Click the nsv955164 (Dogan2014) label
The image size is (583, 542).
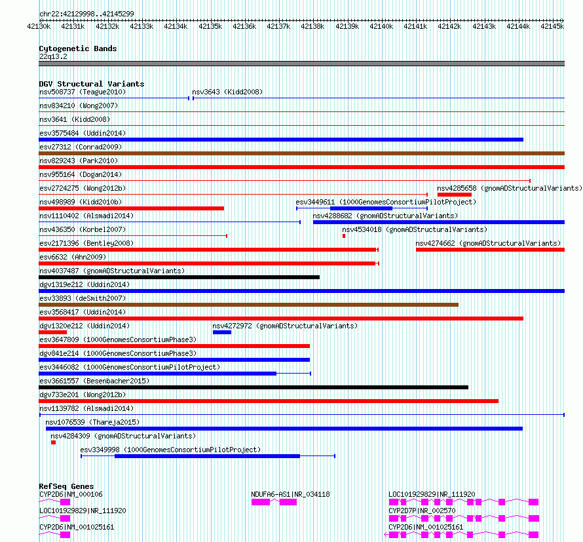pyautogui.click(x=81, y=174)
